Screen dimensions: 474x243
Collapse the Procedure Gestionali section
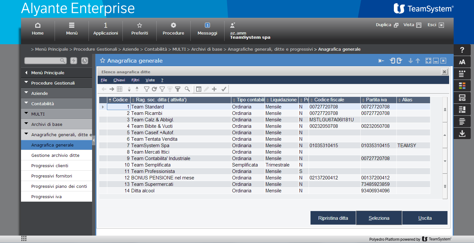57,83
